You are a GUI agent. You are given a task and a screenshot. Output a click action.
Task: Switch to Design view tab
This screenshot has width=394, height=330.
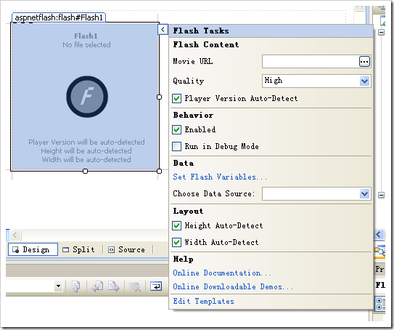coord(33,249)
